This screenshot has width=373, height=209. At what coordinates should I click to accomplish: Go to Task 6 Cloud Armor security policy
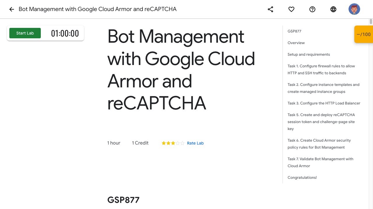coord(319,144)
